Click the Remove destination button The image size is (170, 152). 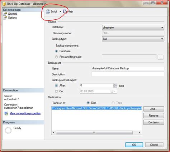[154, 116]
